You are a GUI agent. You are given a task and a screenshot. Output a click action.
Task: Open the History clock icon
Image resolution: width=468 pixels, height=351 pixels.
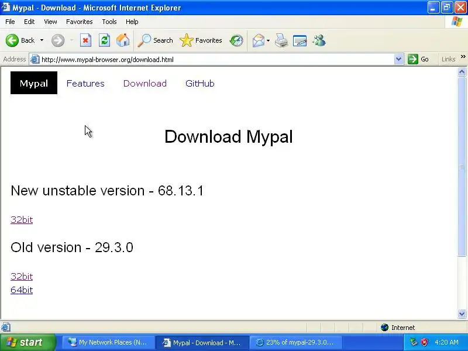click(236, 40)
